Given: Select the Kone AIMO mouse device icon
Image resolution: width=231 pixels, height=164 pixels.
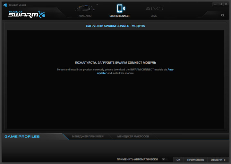Looking at the screenshot, I should pos(85,8).
